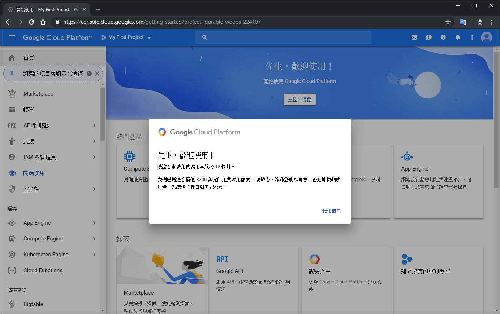Expand IAM 與管理員 submenu arrow
500x314 pixels.
point(94,157)
